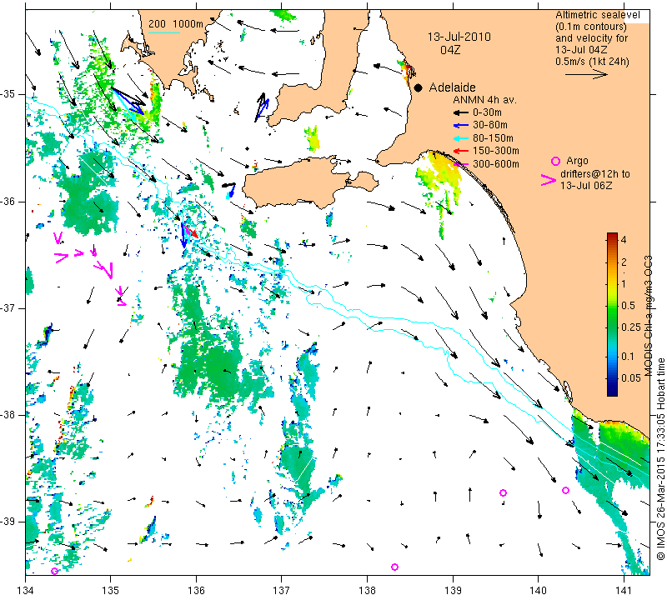The height and width of the screenshot is (600, 667).
Task: Click the colorbar value '0.05'
Action: 630,377
